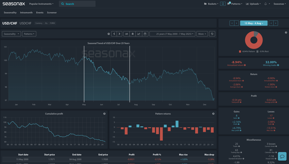Viewport: 289px width, 164px height.
Task: Click help icon next to Total profit
Action: click(241, 102)
